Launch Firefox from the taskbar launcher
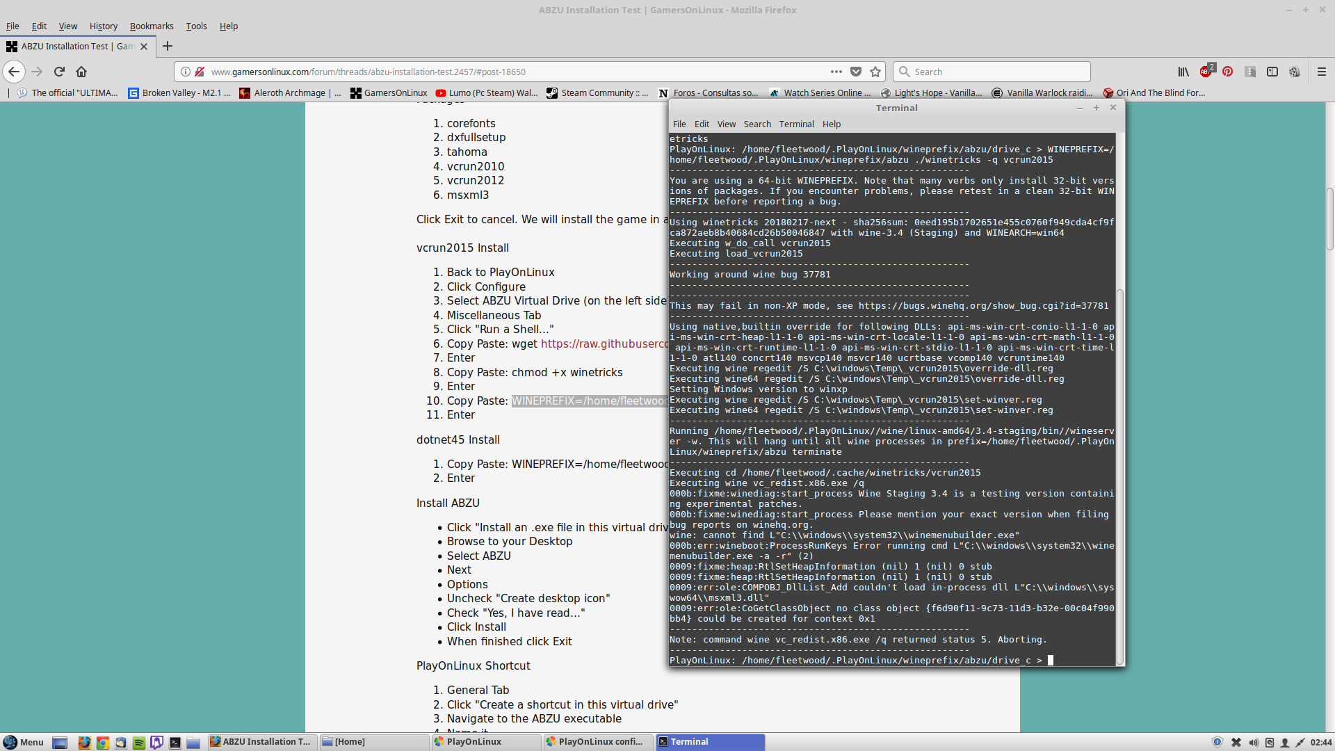The height and width of the screenshot is (751, 1335). coord(84,742)
